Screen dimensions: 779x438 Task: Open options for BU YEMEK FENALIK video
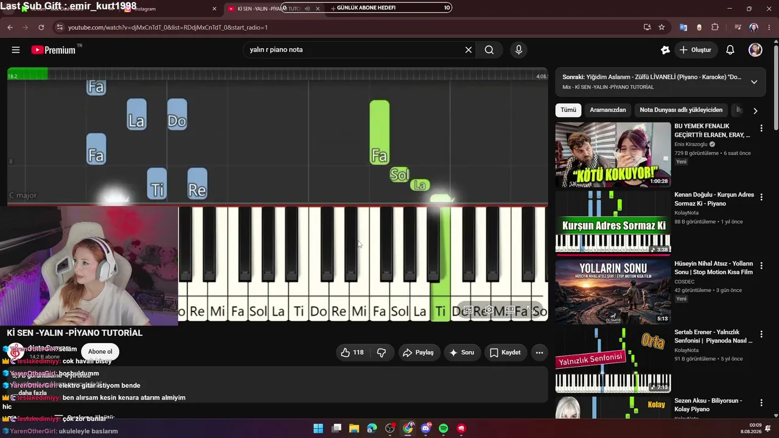click(x=761, y=128)
